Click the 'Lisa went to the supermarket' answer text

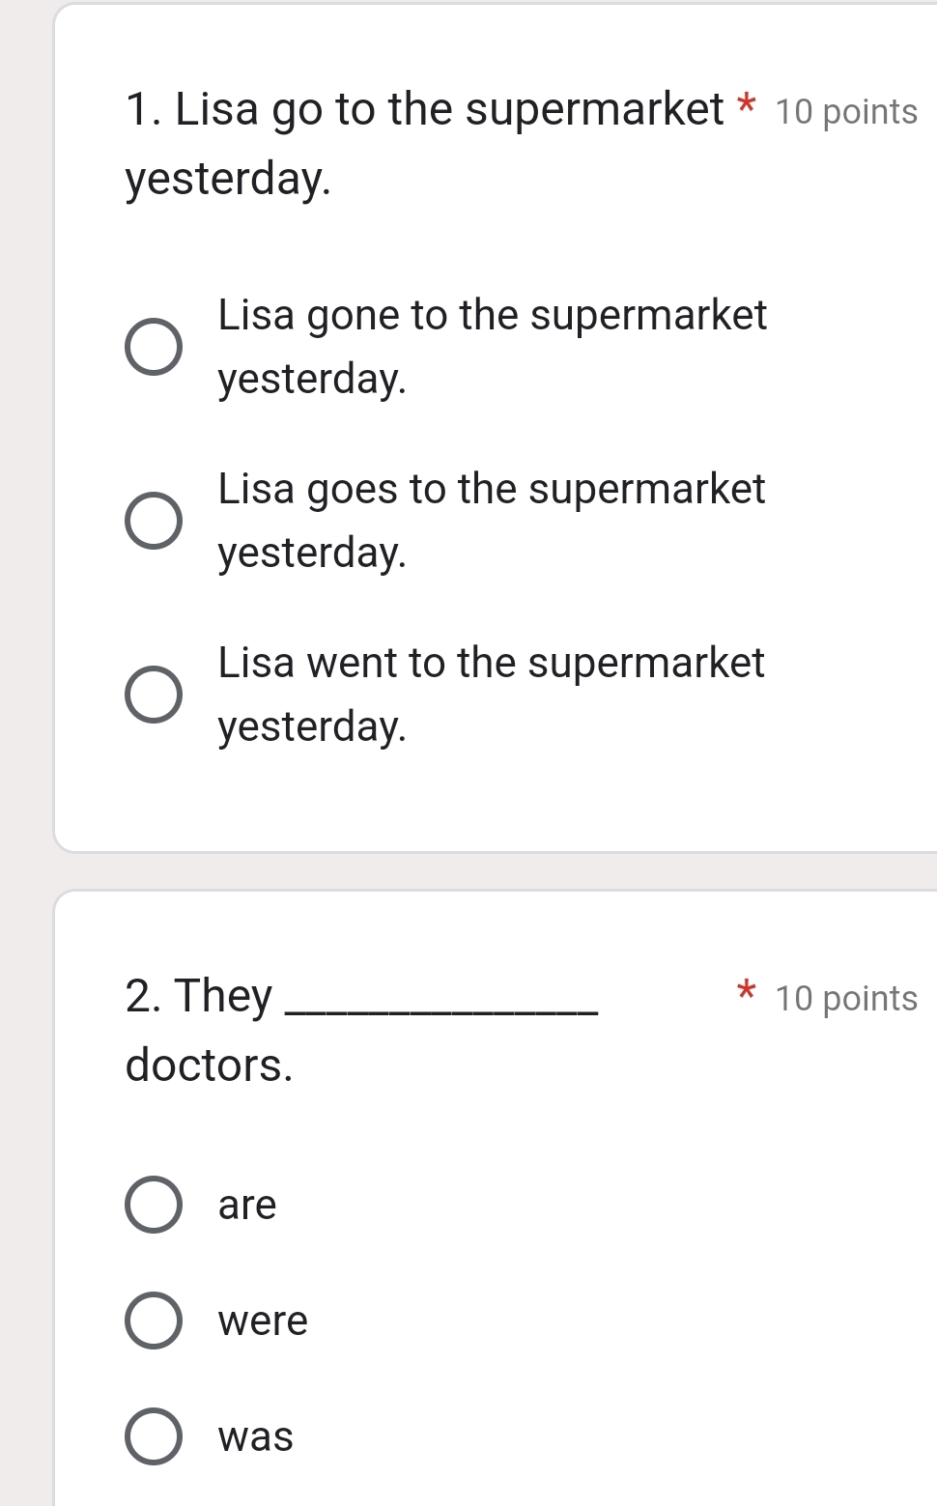(491, 694)
